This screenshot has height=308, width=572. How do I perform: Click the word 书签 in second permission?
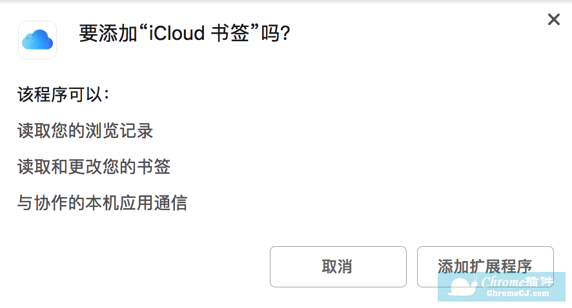154,168
